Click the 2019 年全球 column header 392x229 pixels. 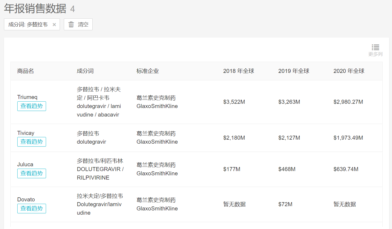tap(294, 71)
